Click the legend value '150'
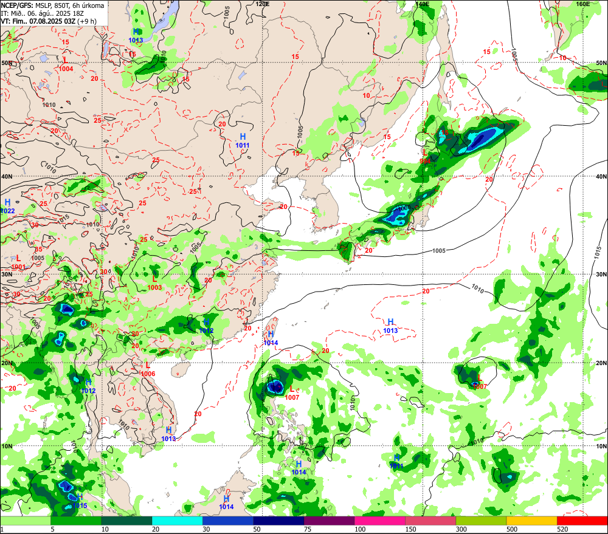Viewport: 608px width, 534px height. tap(410, 529)
